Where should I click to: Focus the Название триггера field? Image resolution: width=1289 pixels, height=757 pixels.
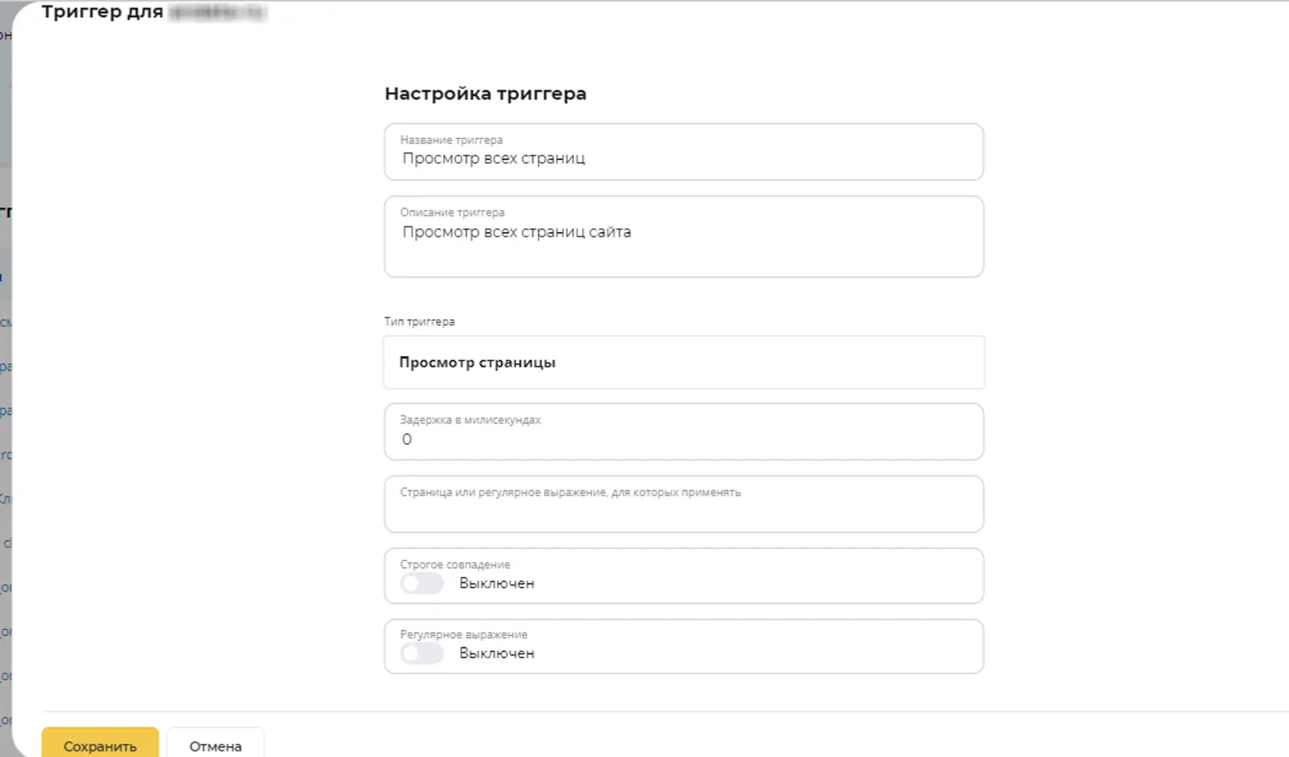(x=684, y=152)
